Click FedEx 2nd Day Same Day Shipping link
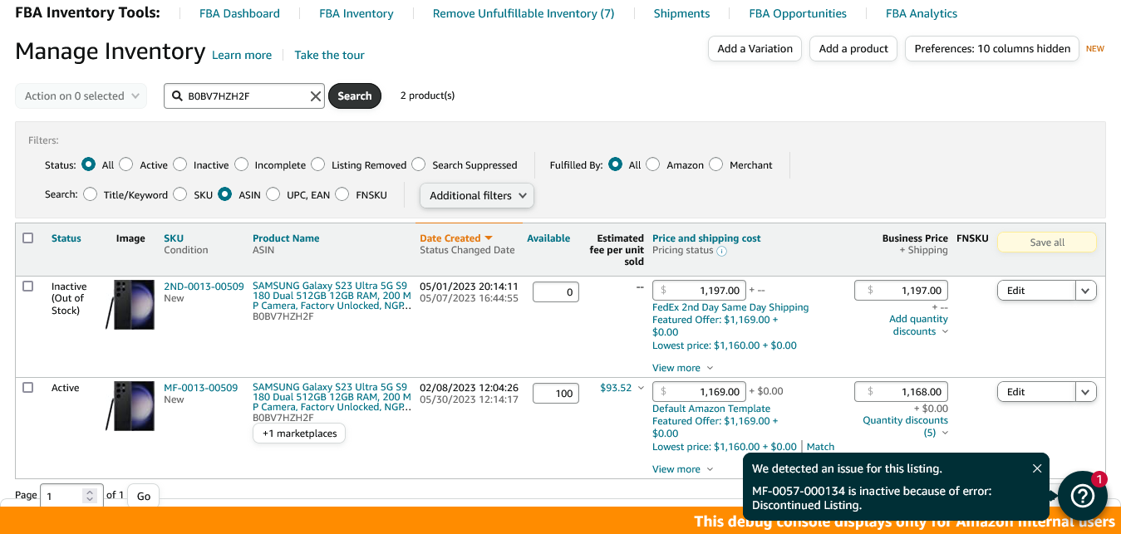The width and height of the screenshot is (1121, 534). [x=730, y=307]
